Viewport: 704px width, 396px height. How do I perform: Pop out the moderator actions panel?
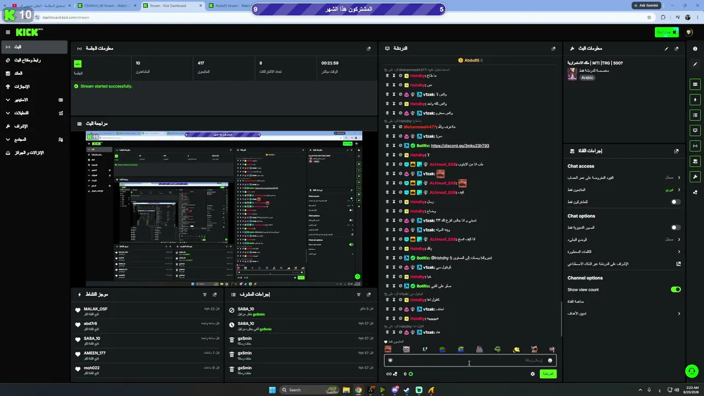tap(369, 295)
